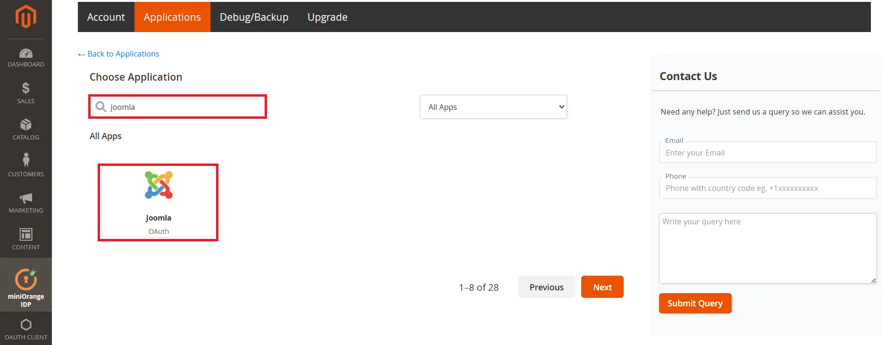Viewport: 894px width, 345px height.
Task: Click the Previous pagination button
Action: click(x=546, y=287)
